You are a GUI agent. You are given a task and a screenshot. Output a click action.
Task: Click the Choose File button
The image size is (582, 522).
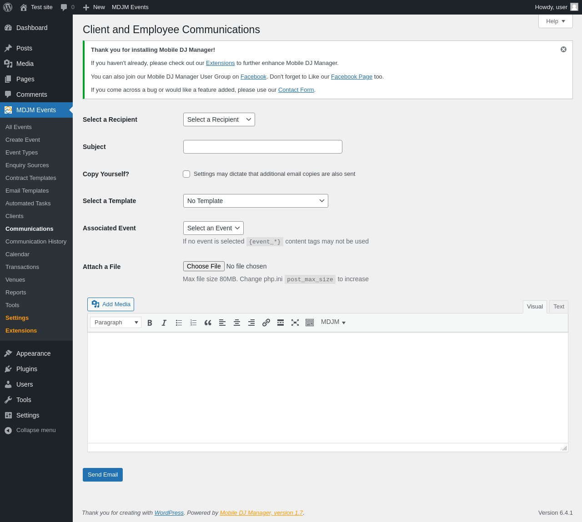tap(204, 266)
